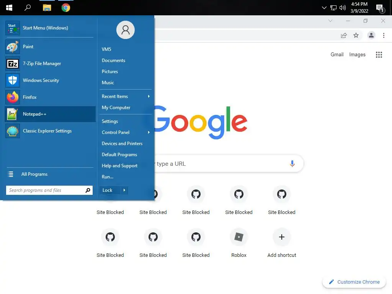Expand the Control Panel submenu
This screenshot has height=294, width=392.
(x=126, y=132)
